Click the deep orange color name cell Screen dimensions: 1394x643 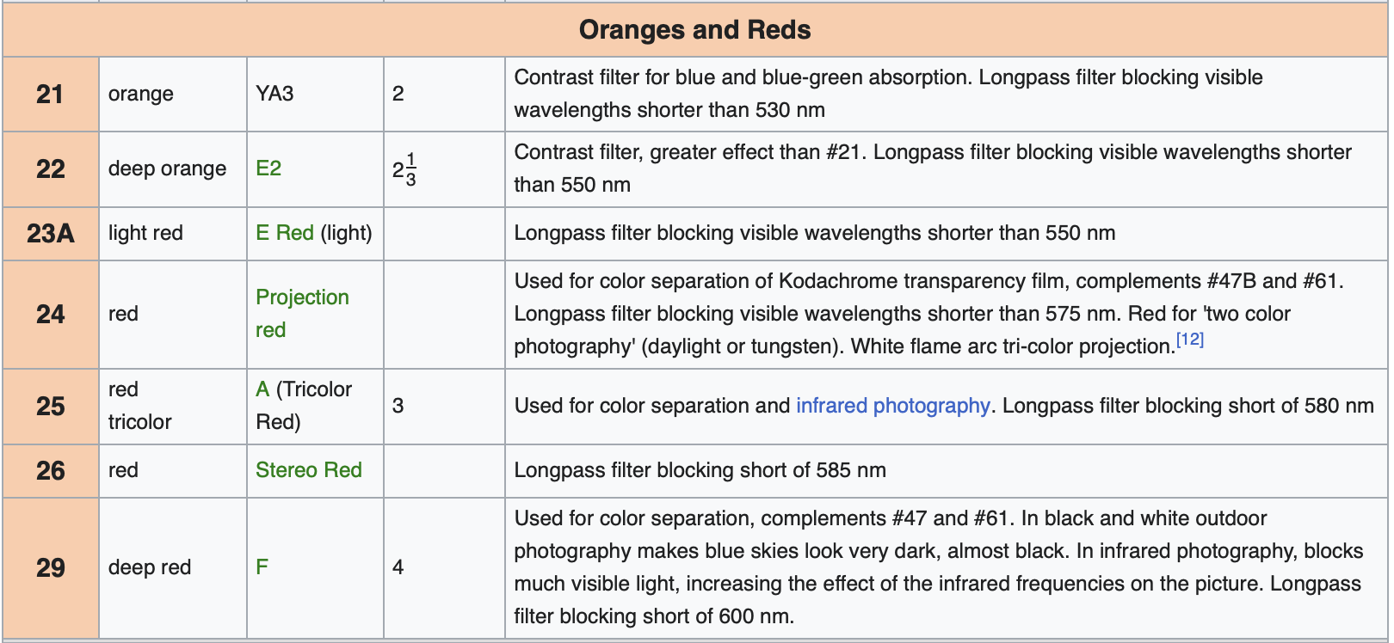[173, 169]
